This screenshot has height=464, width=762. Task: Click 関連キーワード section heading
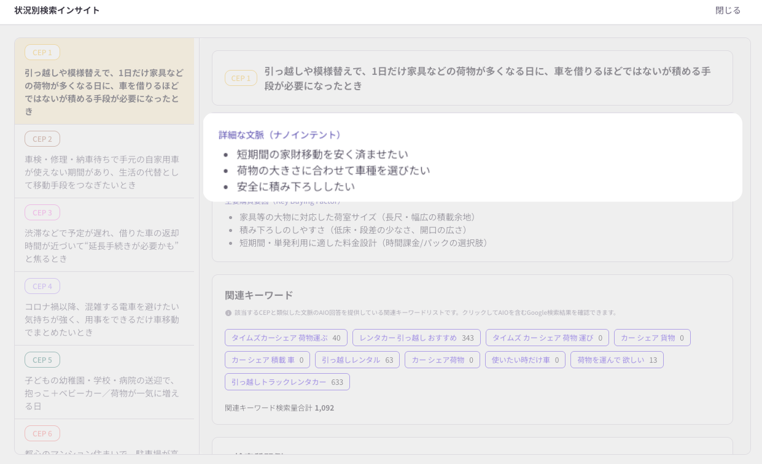pyautogui.click(x=259, y=295)
